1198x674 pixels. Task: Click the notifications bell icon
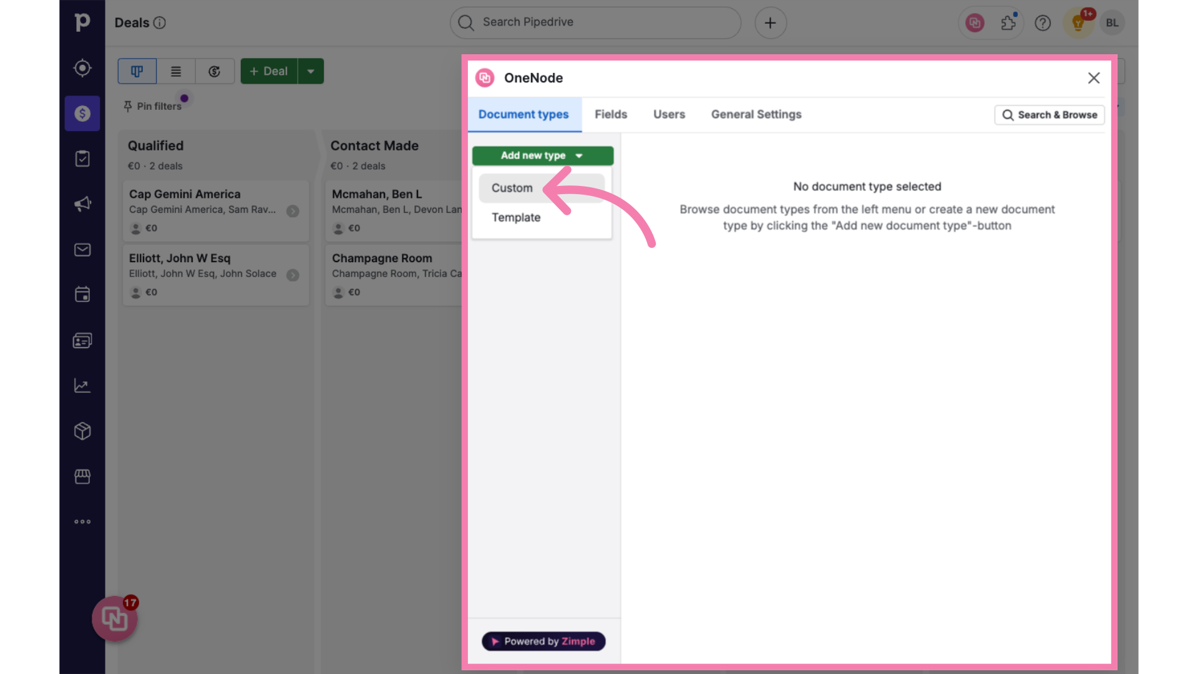coord(1078,22)
